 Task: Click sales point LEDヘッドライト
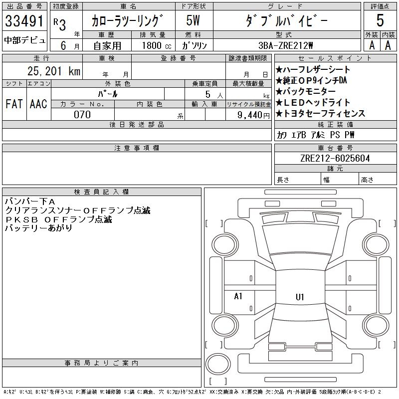point(313,103)
